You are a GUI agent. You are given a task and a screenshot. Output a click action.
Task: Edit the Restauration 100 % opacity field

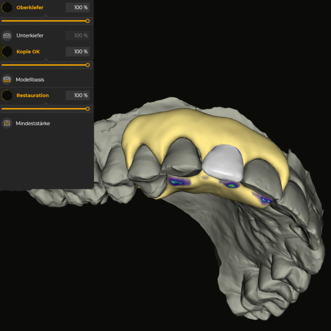(78, 95)
